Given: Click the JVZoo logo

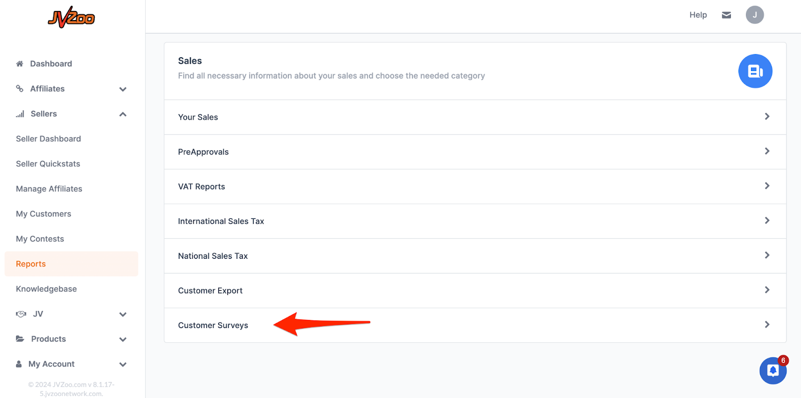Looking at the screenshot, I should 71,18.
